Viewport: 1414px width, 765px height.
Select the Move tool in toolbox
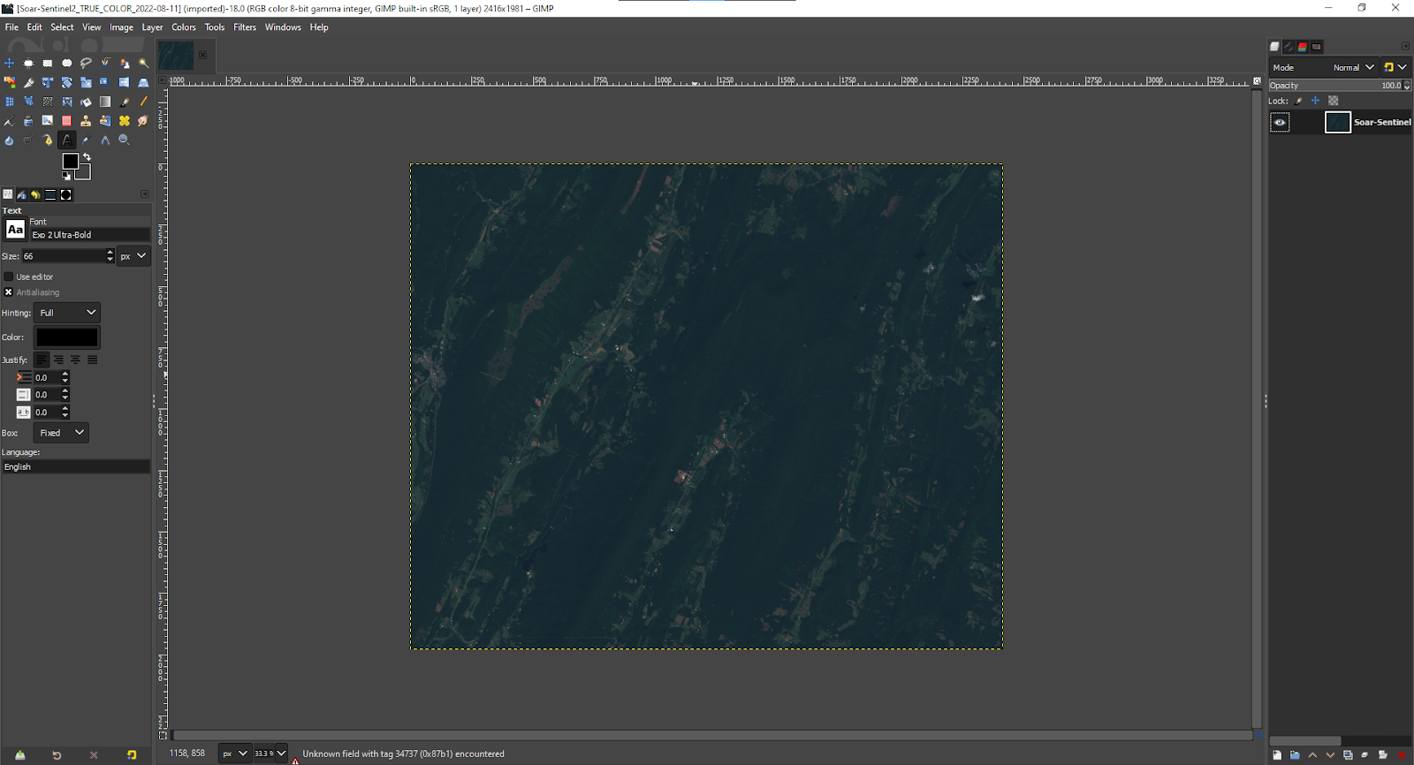tap(9, 63)
